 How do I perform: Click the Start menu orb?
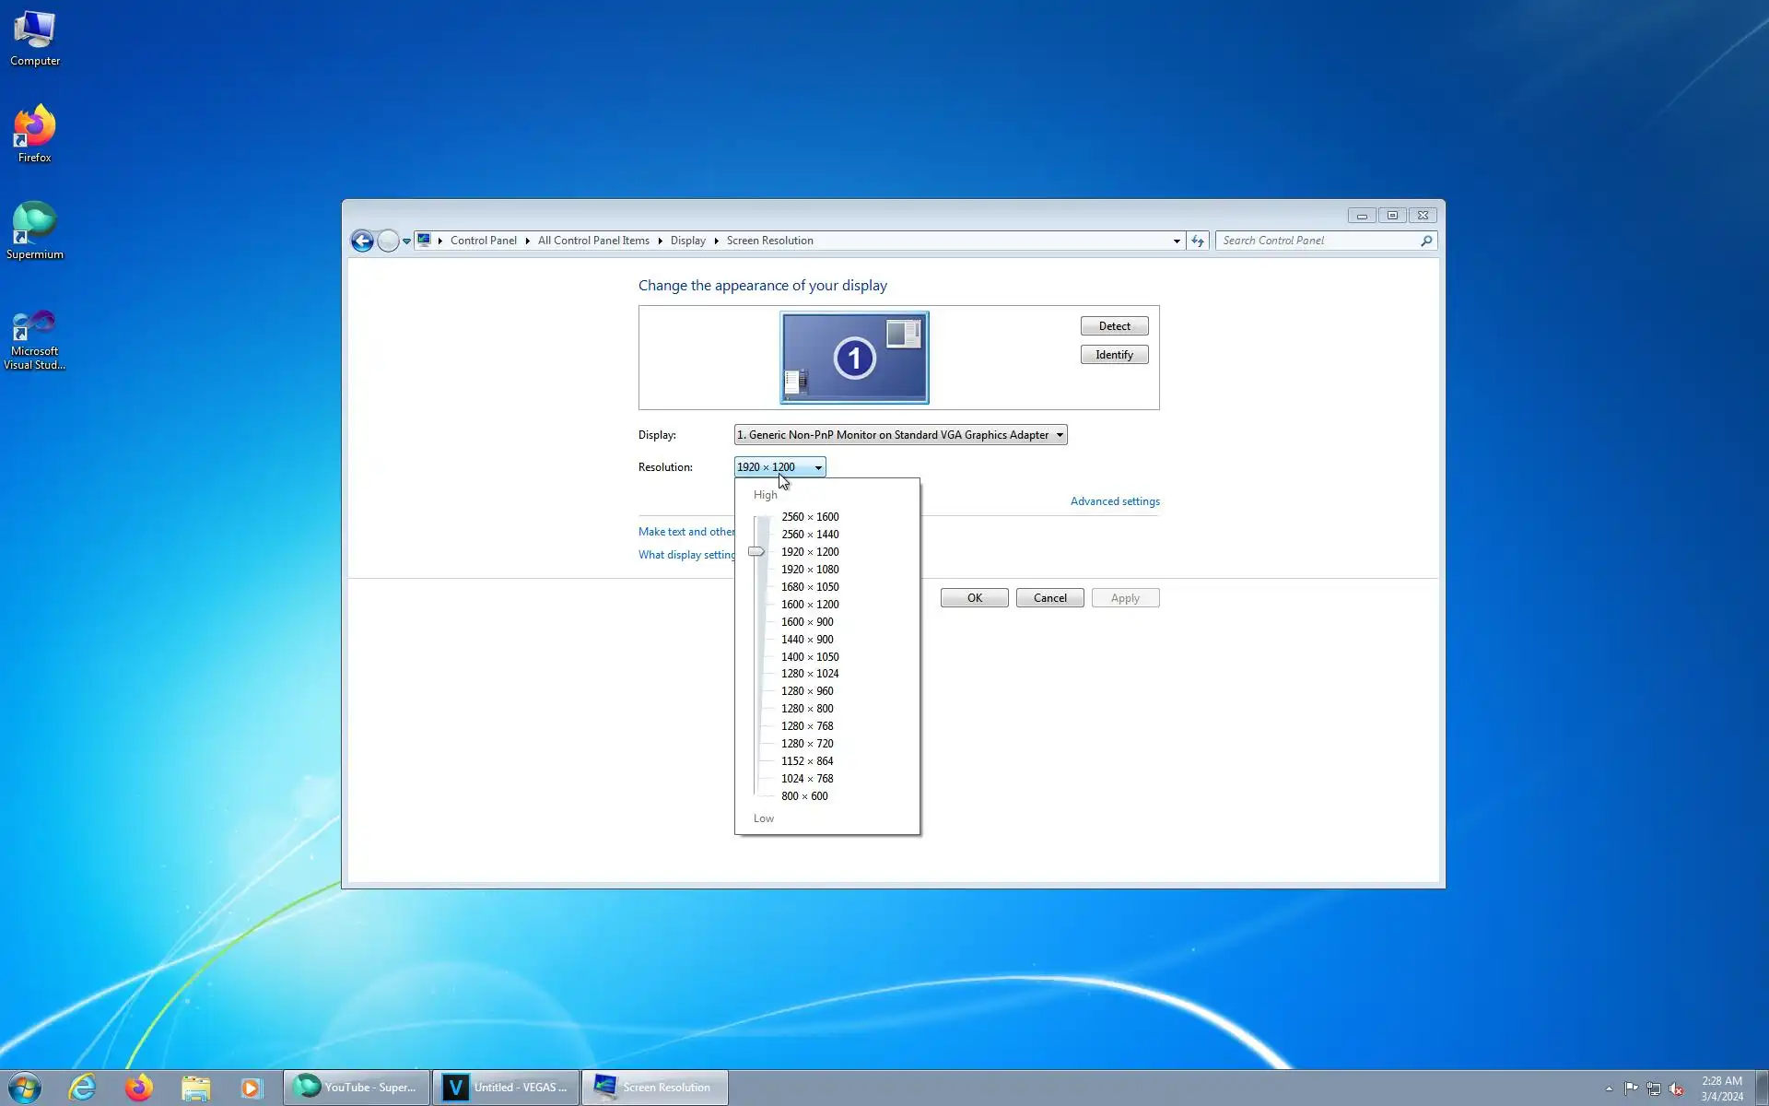click(25, 1088)
